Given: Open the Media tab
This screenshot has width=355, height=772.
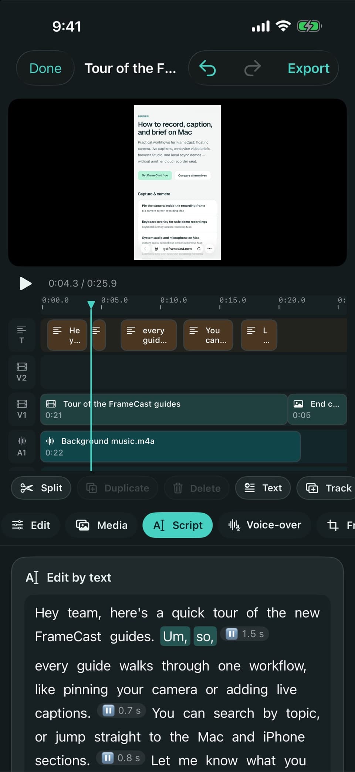Looking at the screenshot, I should [102, 525].
